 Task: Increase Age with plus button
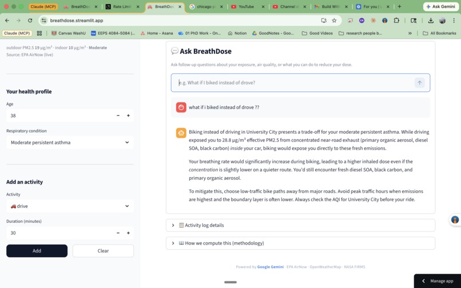click(x=128, y=115)
